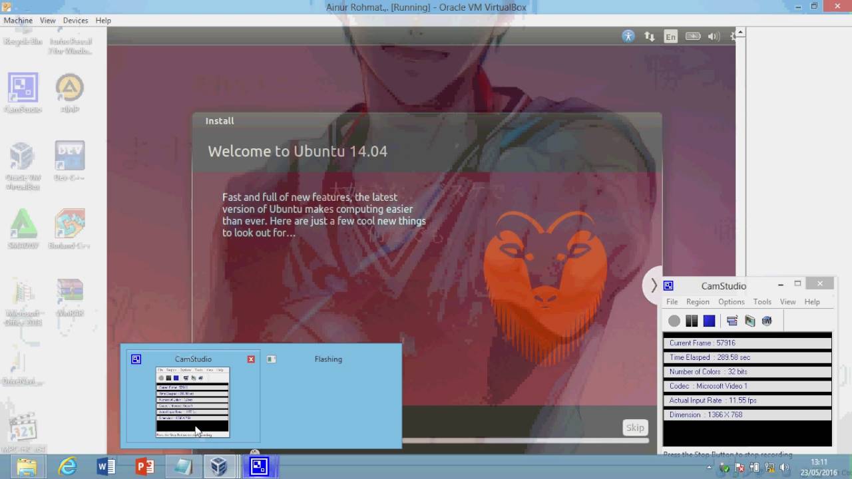Viewport: 852px width, 479px height.
Task: Click Ubuntu accessibility indicator icon
Action: point(628,37)
